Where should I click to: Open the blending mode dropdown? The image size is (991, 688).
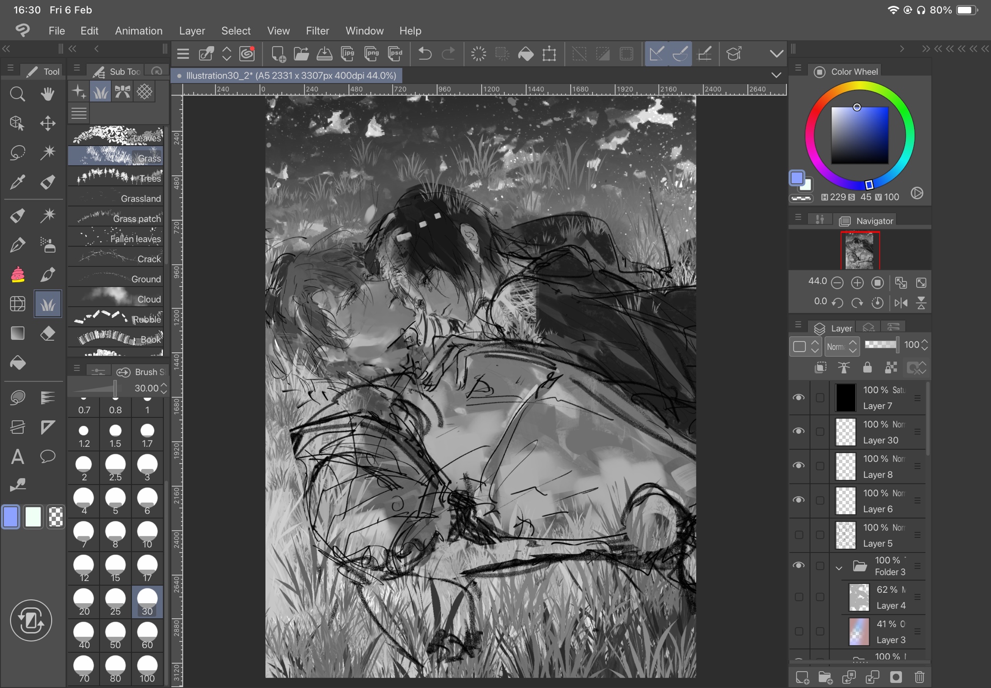coord(842,346)
